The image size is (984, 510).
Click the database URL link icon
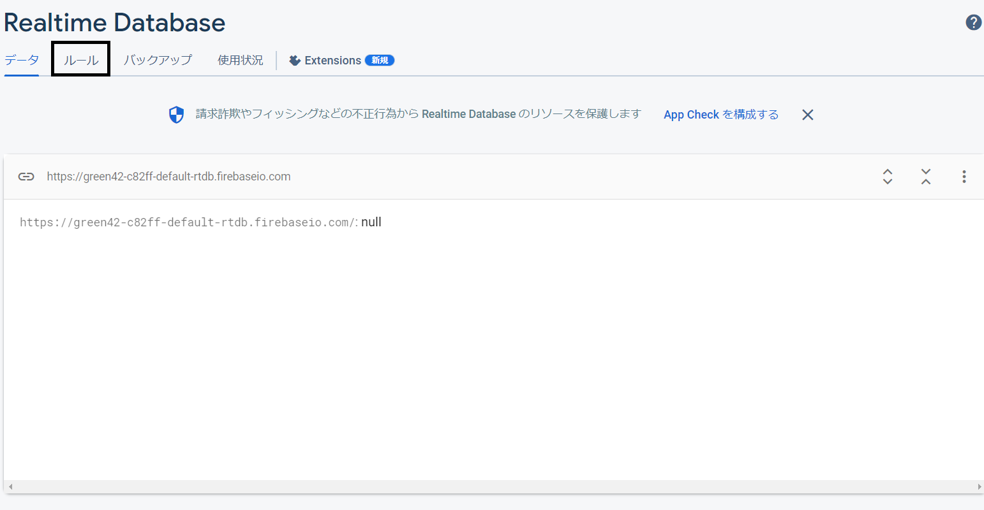click(26, 177)
